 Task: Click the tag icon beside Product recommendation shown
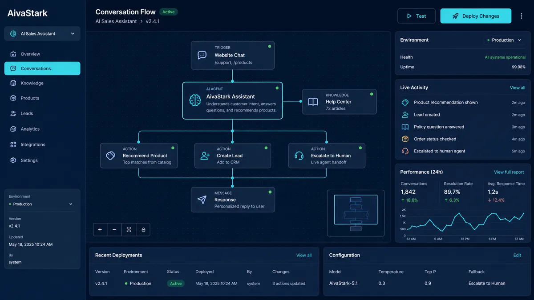click(405, 102)
